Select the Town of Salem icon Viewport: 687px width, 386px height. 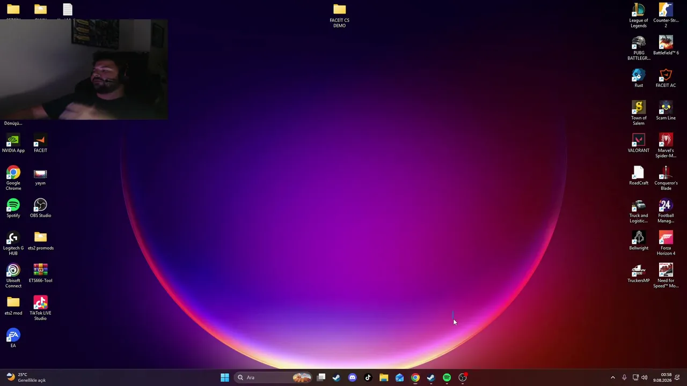tap(638, 113)
